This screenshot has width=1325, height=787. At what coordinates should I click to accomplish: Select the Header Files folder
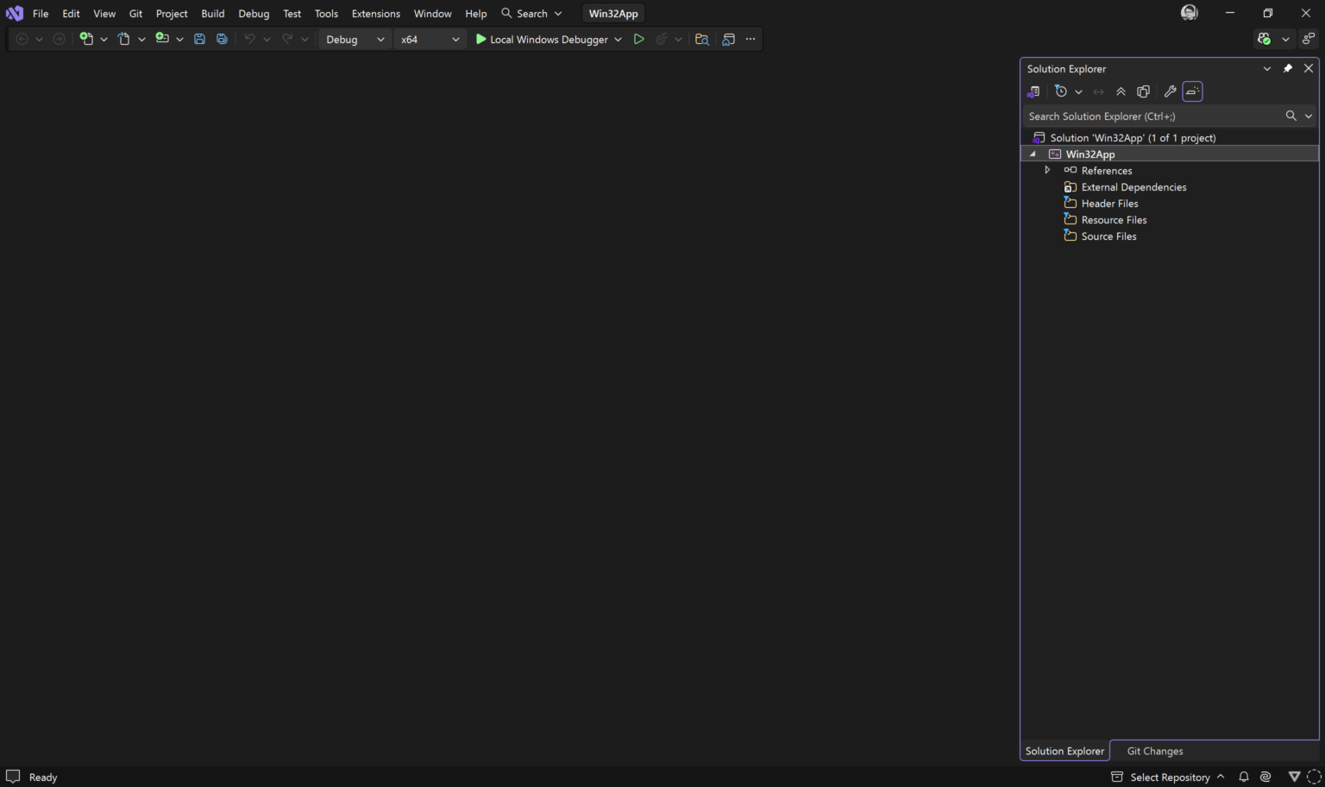point(1101,203)
